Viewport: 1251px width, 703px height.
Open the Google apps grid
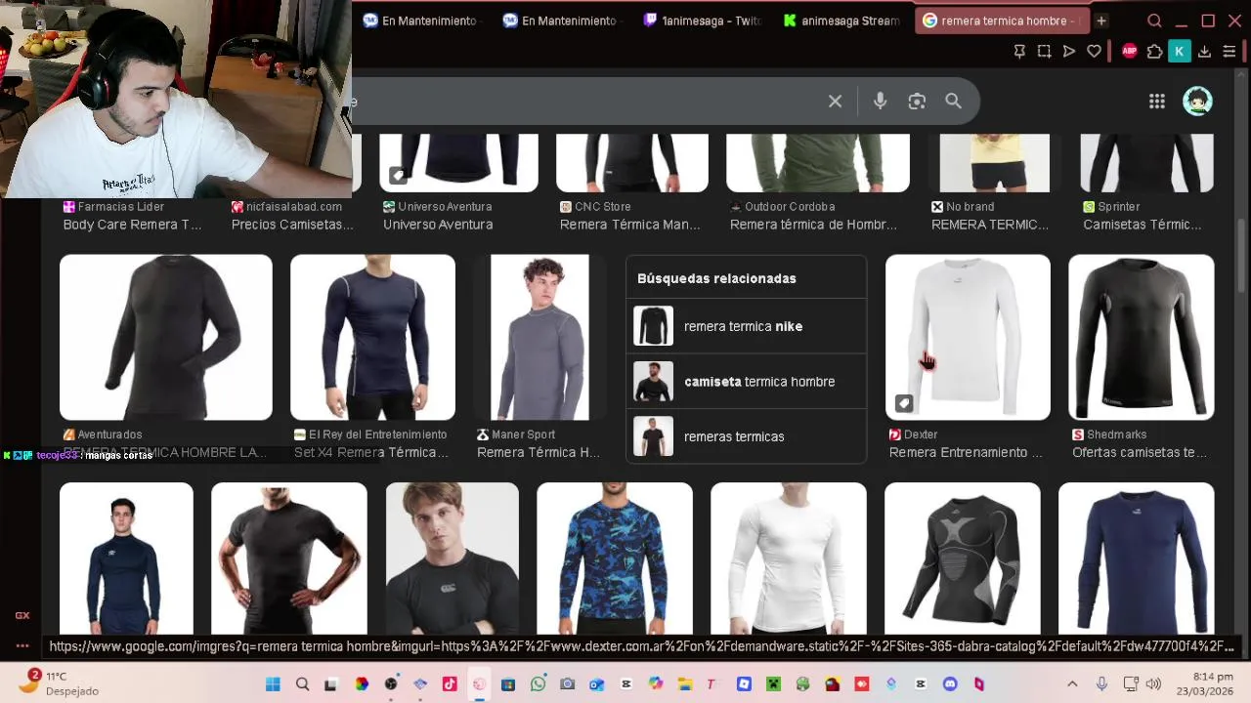click(x=1157, y=101)
